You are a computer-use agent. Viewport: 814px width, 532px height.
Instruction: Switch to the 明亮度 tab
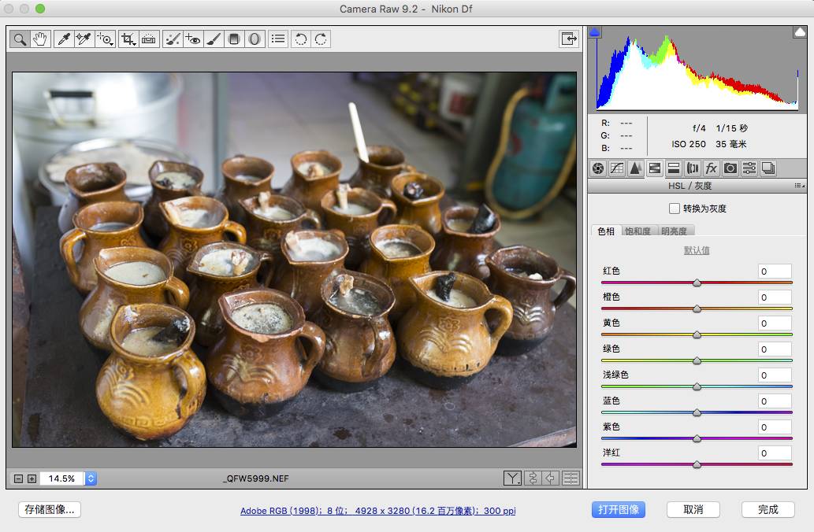coord(674,231)
